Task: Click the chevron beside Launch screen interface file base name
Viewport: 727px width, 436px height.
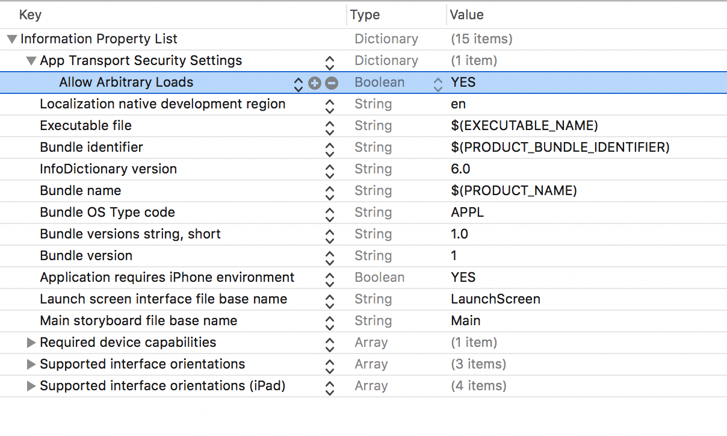Action: [330, 299]
